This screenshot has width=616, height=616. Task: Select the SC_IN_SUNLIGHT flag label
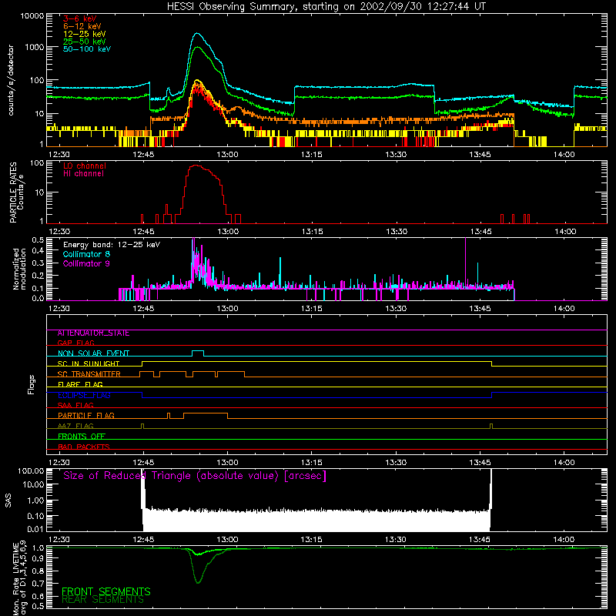tap(89, 363)
